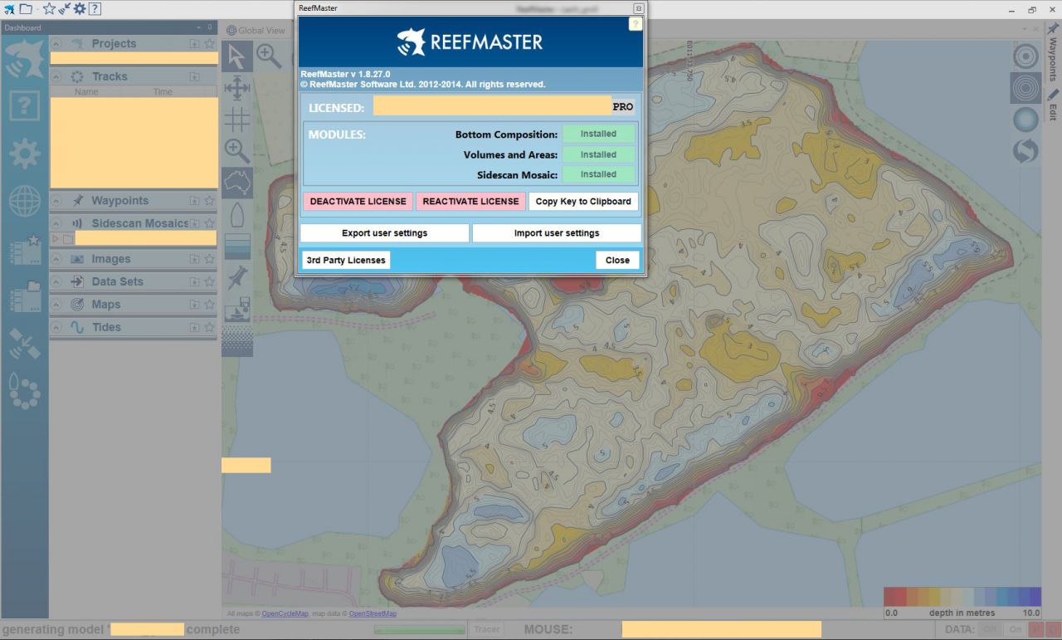The image size is (1062, 640).
Task: Toggle the star on the Data Sets panel
Action: [x=210, y=281]
